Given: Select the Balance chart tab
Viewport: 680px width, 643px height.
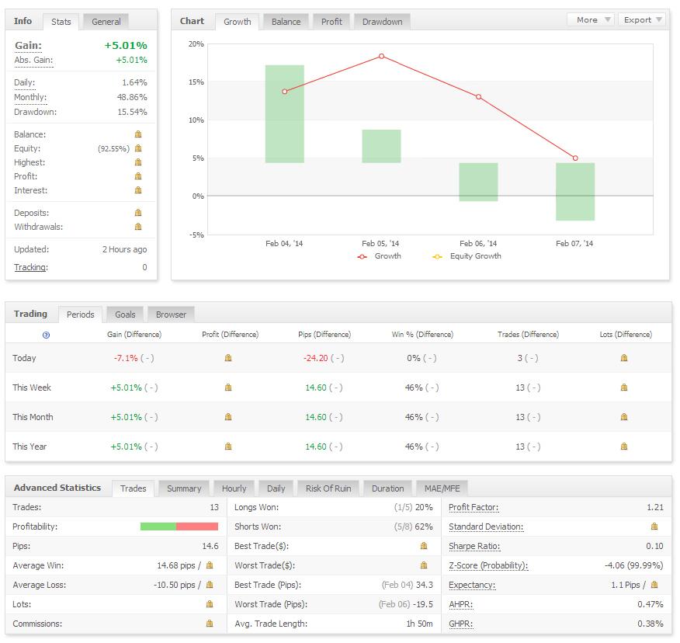Looking at the screenshot, I should pos(286,22).
